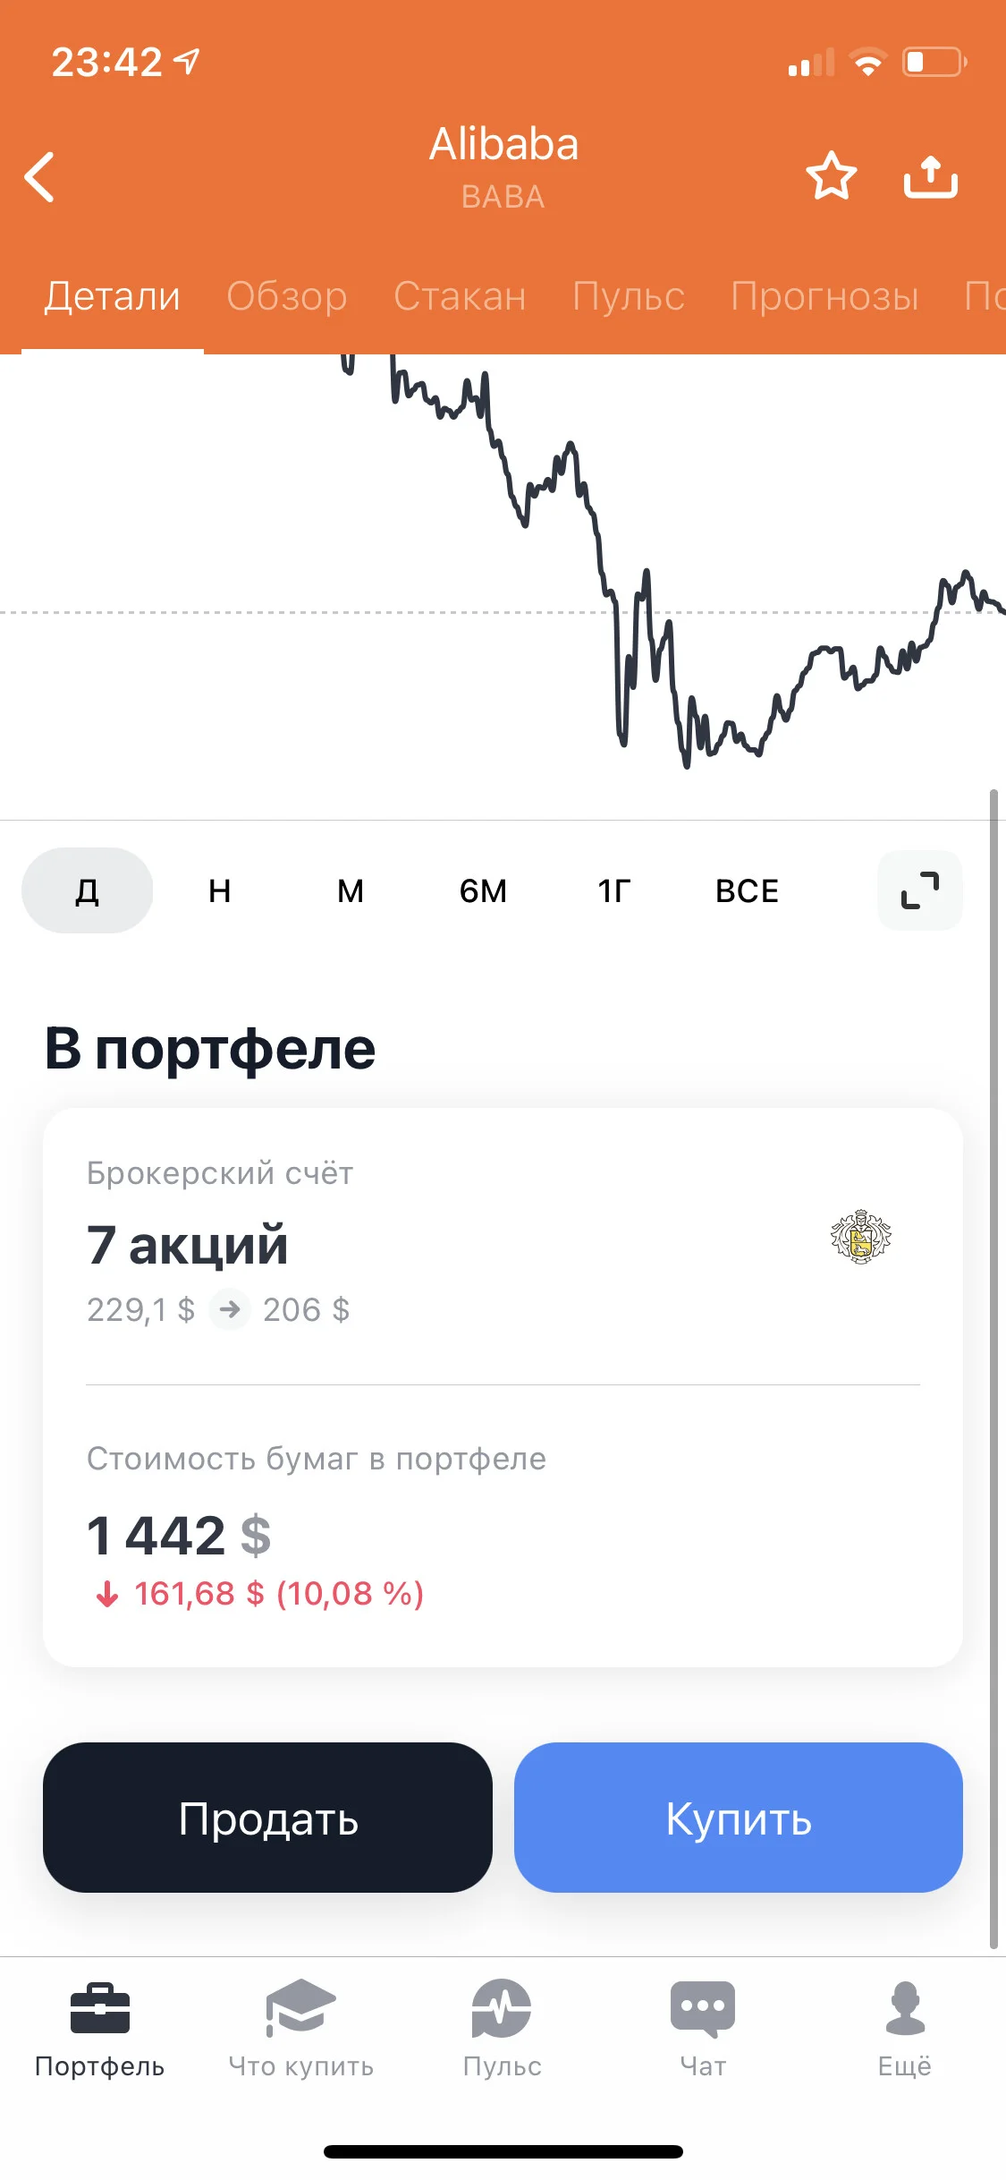Image resolution: width=1006 pixels, height=2180 pixels.
Task: Select the Д daily chart period
Action: click(88, 890)
